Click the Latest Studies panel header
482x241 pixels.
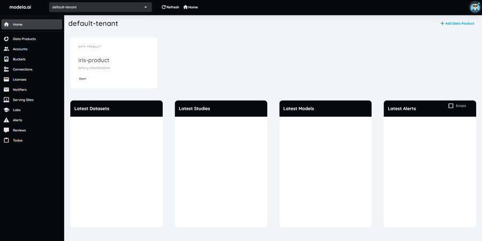click(221, 109)
